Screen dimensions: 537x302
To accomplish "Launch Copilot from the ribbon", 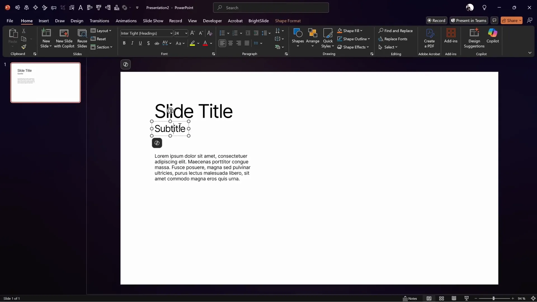I will pos(493,36).
